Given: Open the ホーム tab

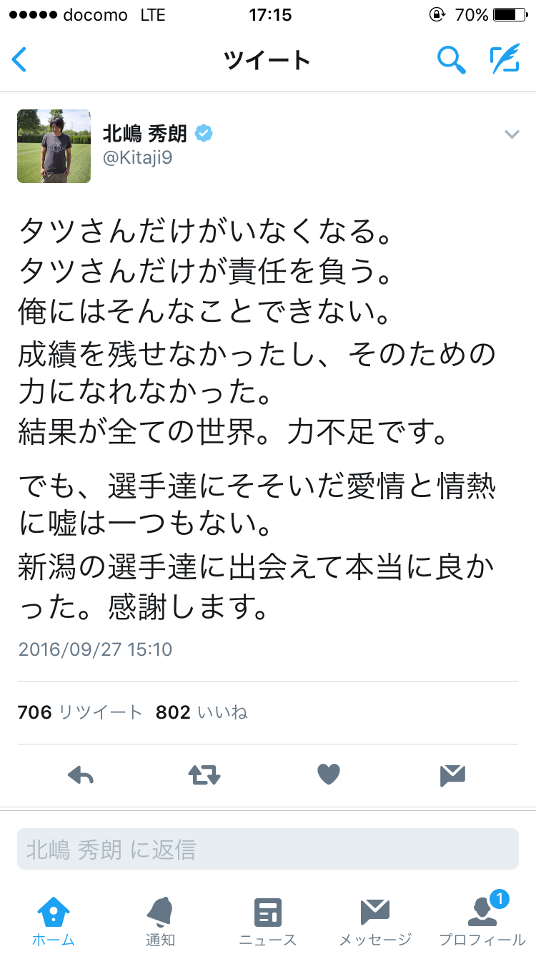Looking at the screenshot, I should [54, 921].
